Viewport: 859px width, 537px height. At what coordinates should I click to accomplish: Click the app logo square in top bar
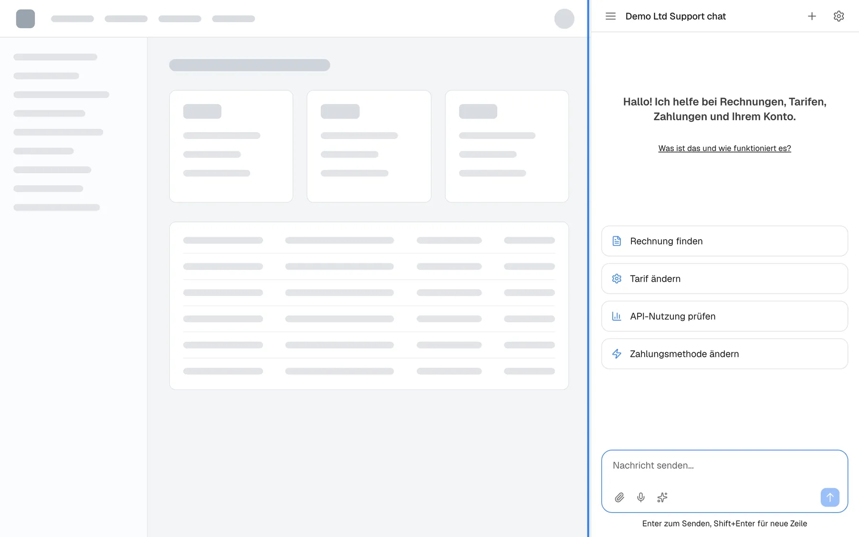pyautogui.click(x=25, y=19)
